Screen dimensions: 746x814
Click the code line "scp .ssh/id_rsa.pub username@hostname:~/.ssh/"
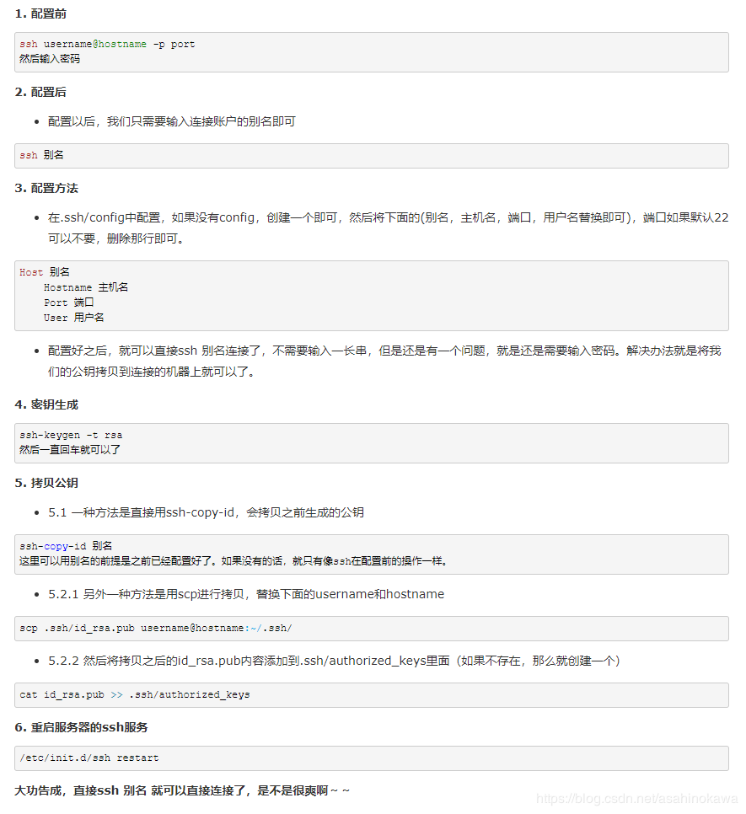point(156,628)
